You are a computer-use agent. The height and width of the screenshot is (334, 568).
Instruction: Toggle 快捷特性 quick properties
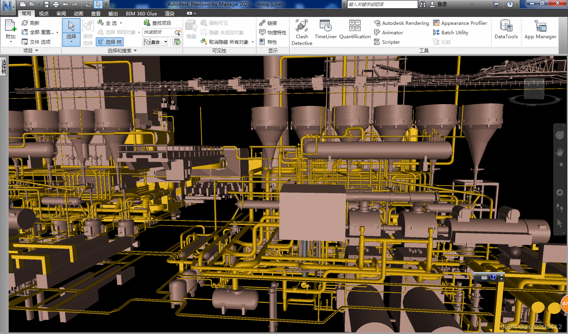tap(273, 32)
